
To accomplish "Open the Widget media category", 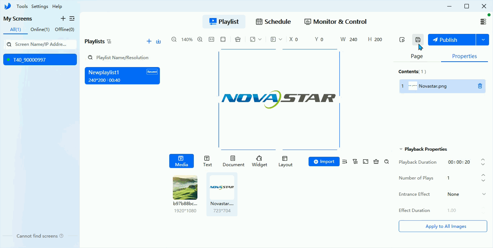I will pos(259,161).
